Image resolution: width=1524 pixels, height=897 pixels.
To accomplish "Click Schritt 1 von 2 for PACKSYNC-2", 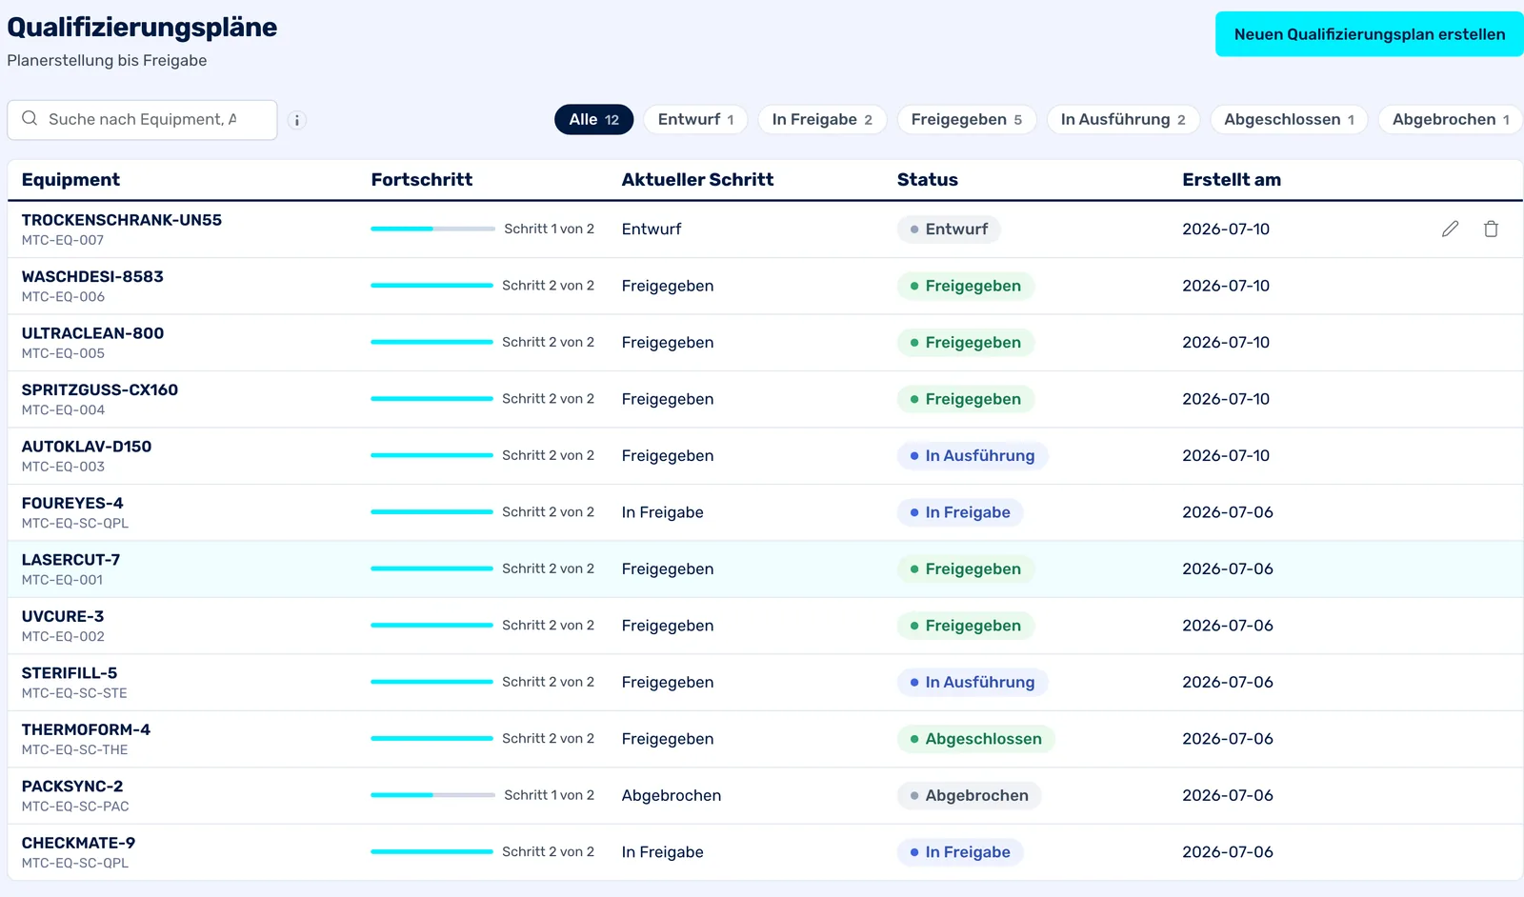I will [x=550, y=795].
